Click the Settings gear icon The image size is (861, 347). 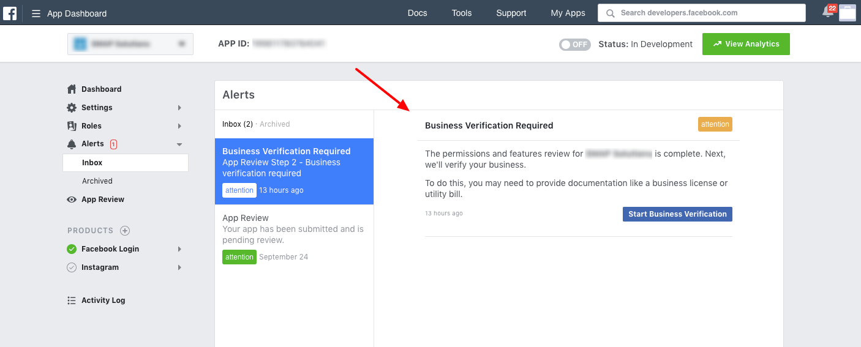click(72, 107)
